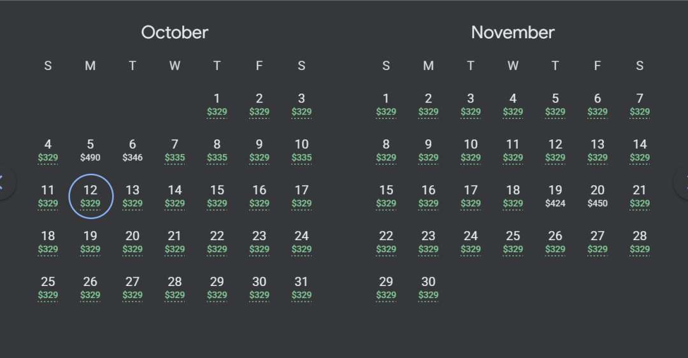Pick October 6 priced at $346
This screenshot has width=688, height=358.
(x=133, y=150)
